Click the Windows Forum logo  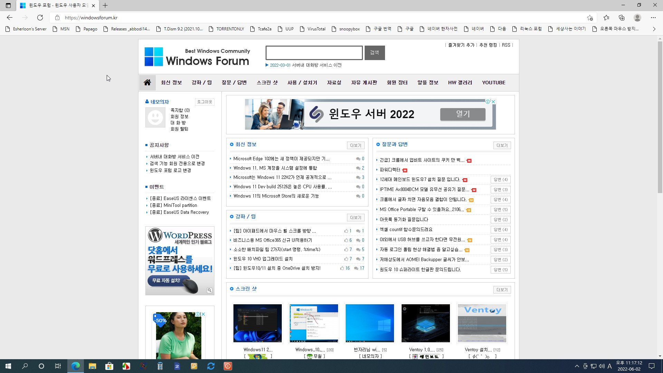click(x=197, y=57)
